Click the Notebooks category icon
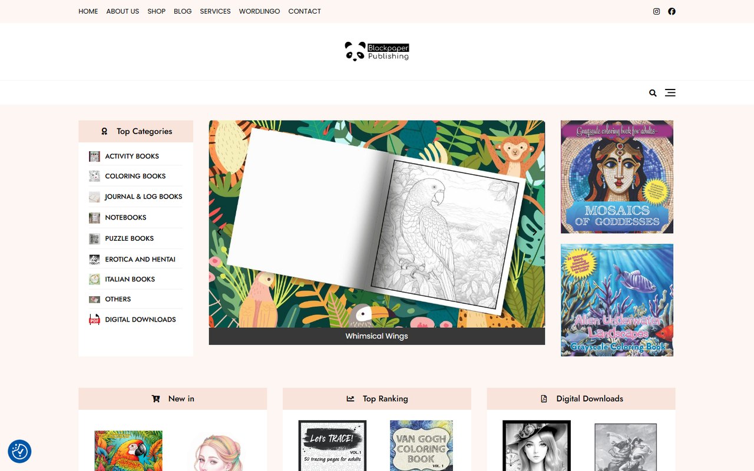The height and width of the screenshot is (471, 754). tap(94, 218)
